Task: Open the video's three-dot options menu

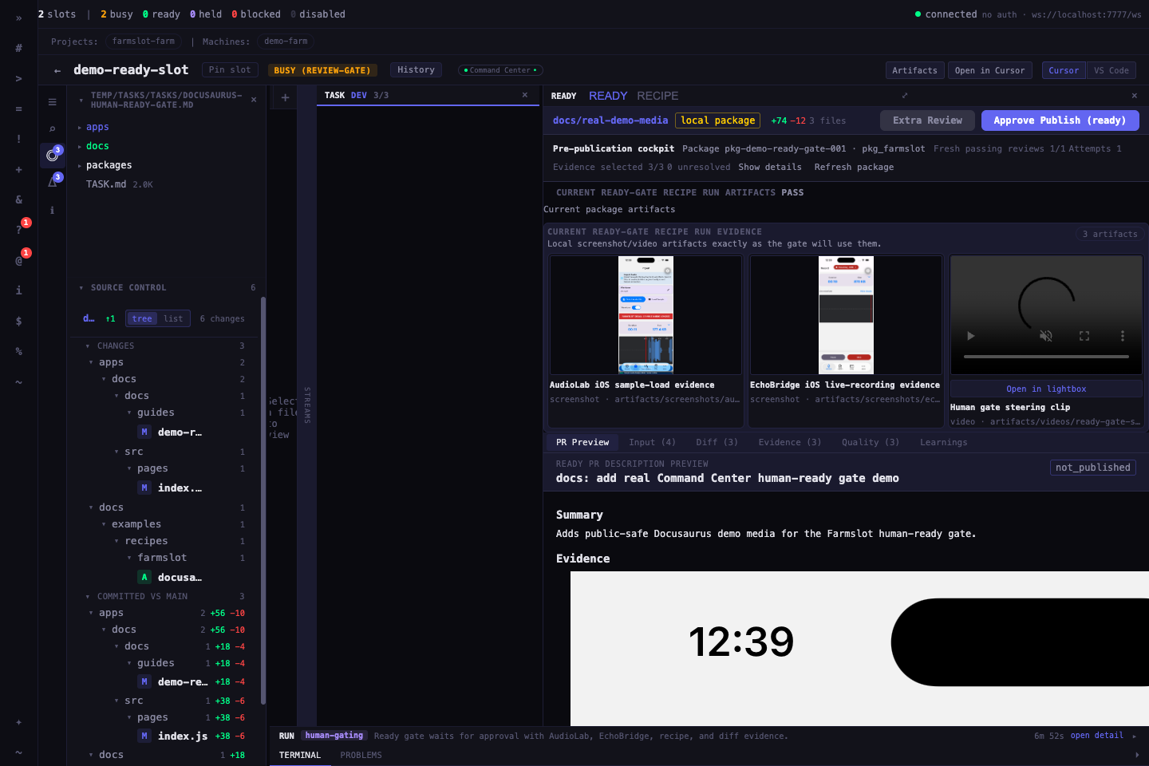Action: coord(1122,336)
